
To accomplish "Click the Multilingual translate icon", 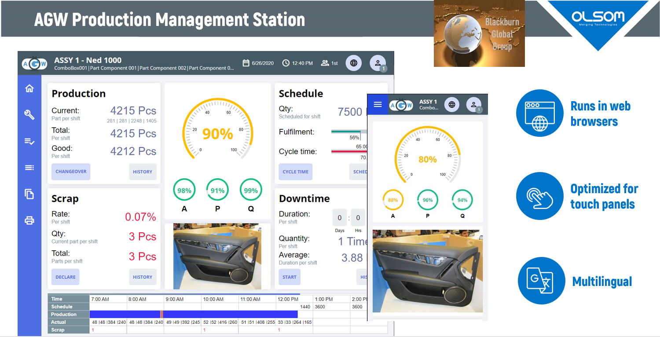I will (x=541, y=281).
